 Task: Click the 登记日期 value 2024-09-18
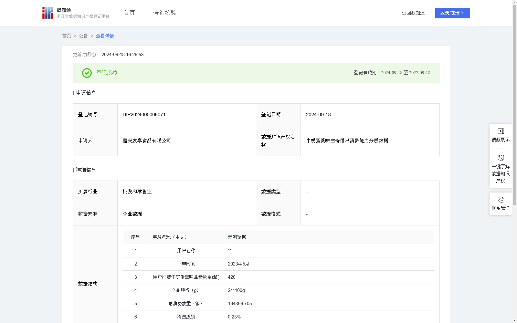coord(318,115)
